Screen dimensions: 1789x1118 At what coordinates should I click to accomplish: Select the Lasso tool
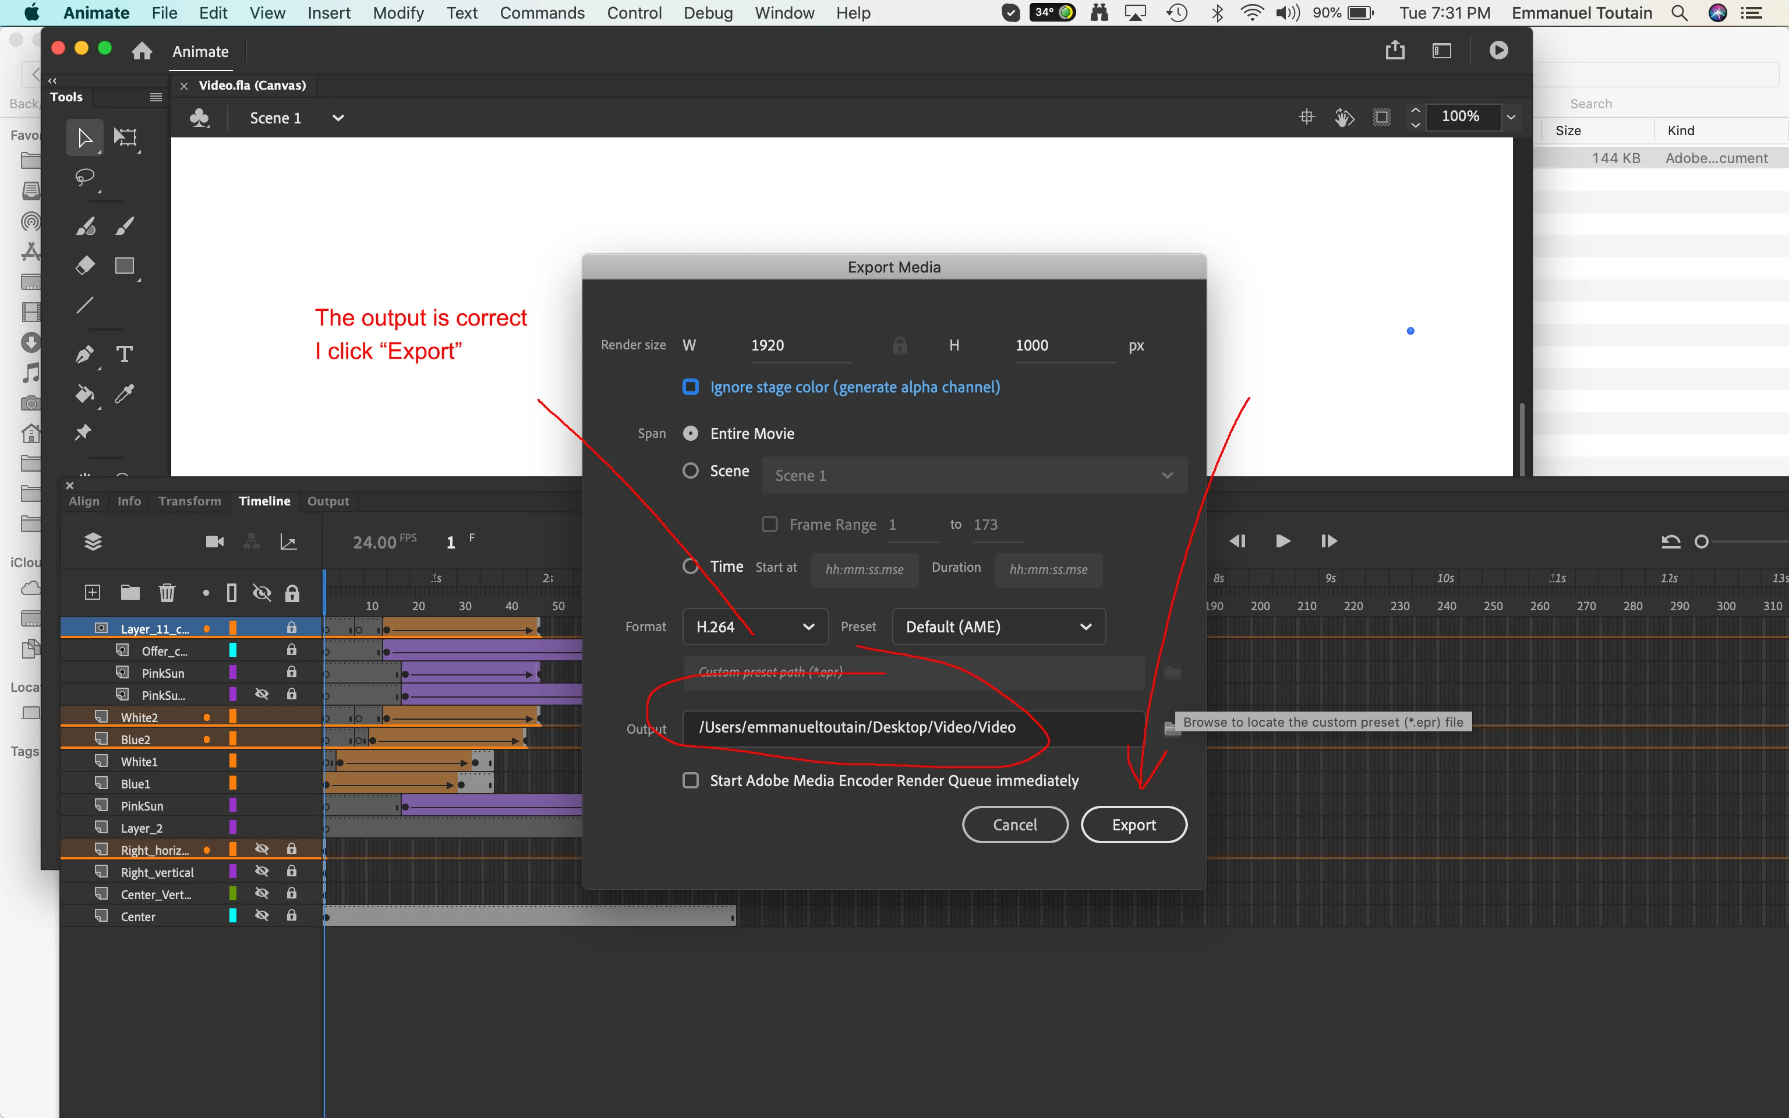point(85,176)
